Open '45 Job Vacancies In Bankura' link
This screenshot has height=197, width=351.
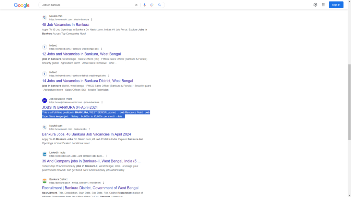[65, 25]
